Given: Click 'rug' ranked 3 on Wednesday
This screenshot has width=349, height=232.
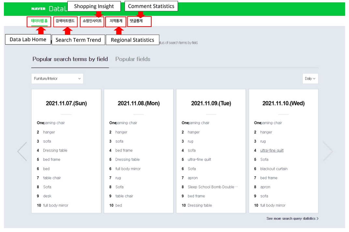Looking at the screenshot, I should pyautogui.click(x=263, y=141).
